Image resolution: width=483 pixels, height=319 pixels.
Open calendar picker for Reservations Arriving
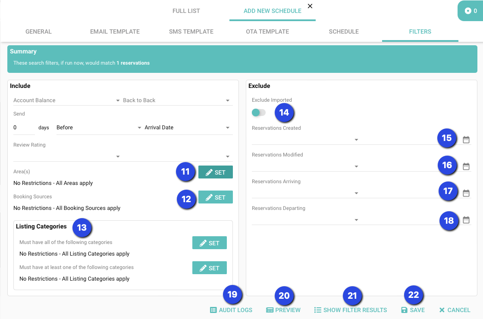[466, 193]
